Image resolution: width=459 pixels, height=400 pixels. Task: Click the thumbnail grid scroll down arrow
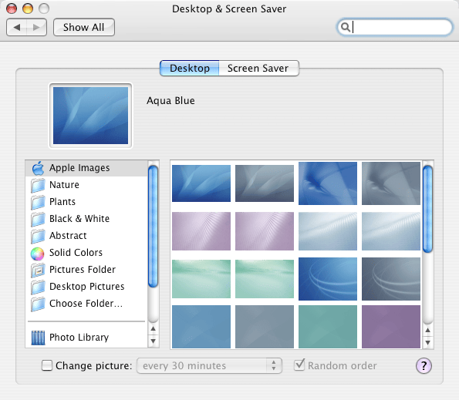427,342
